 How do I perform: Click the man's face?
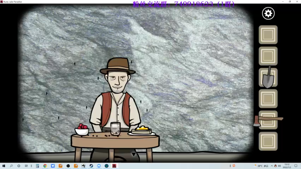(117, 81)
